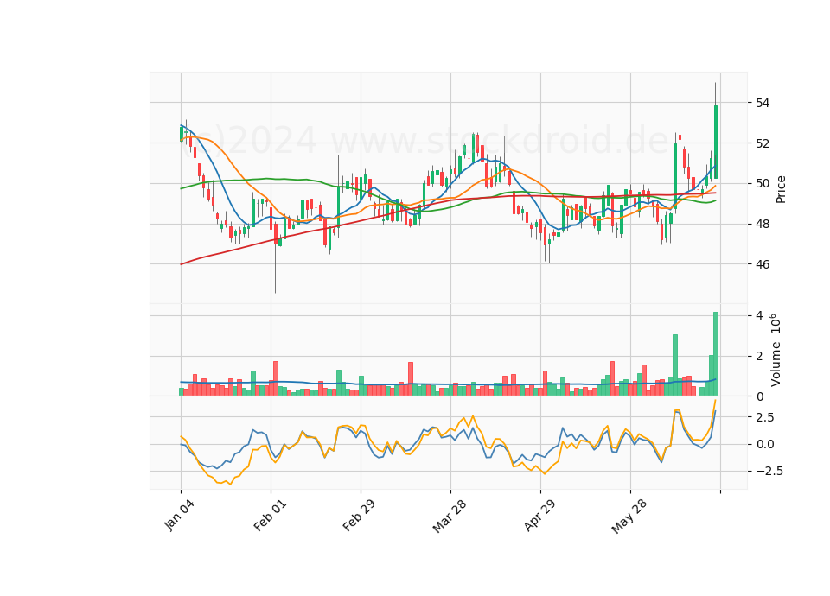Click the oscillator axis value 0.0
This screenshot has width=830, height=596.
tap(763, 444)
